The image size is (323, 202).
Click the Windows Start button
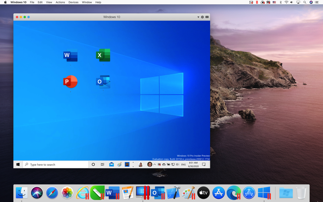18,165
